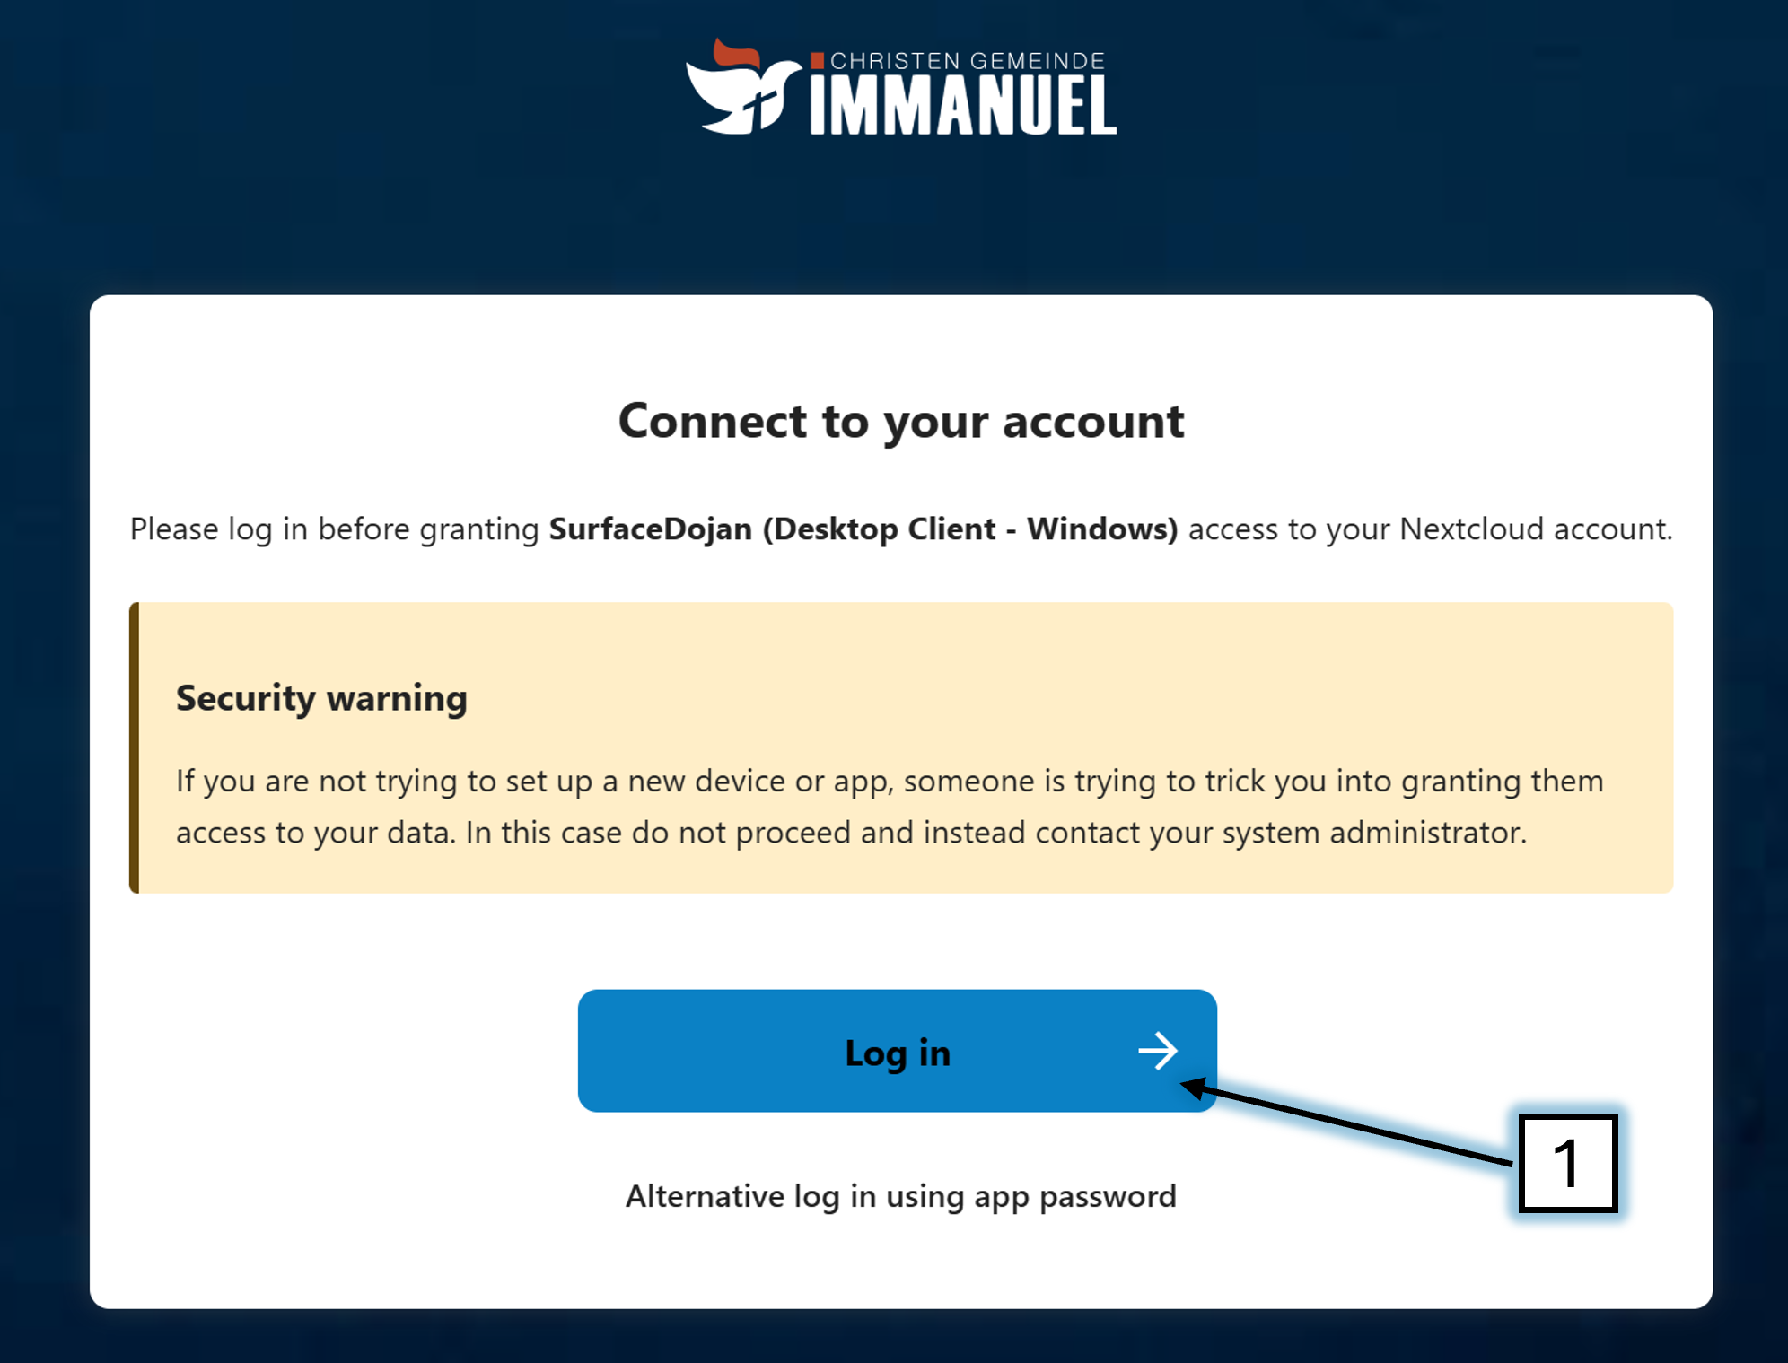Click the Connect to your account heading
The height and width of the screenshot is (1363, 1788).
900,421
